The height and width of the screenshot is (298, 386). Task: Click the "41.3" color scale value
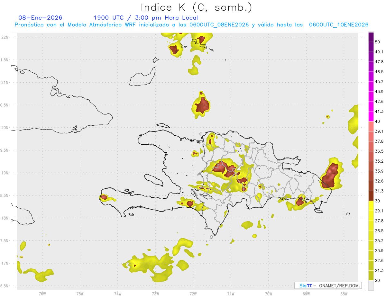[379, 112]
